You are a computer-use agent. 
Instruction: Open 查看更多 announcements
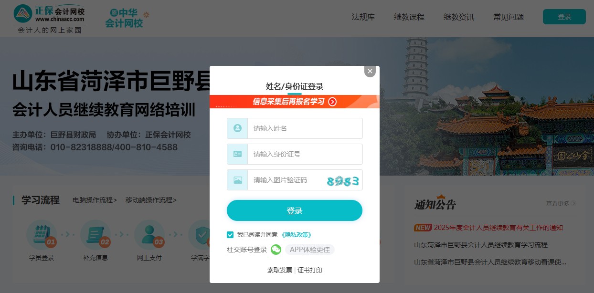561,203
